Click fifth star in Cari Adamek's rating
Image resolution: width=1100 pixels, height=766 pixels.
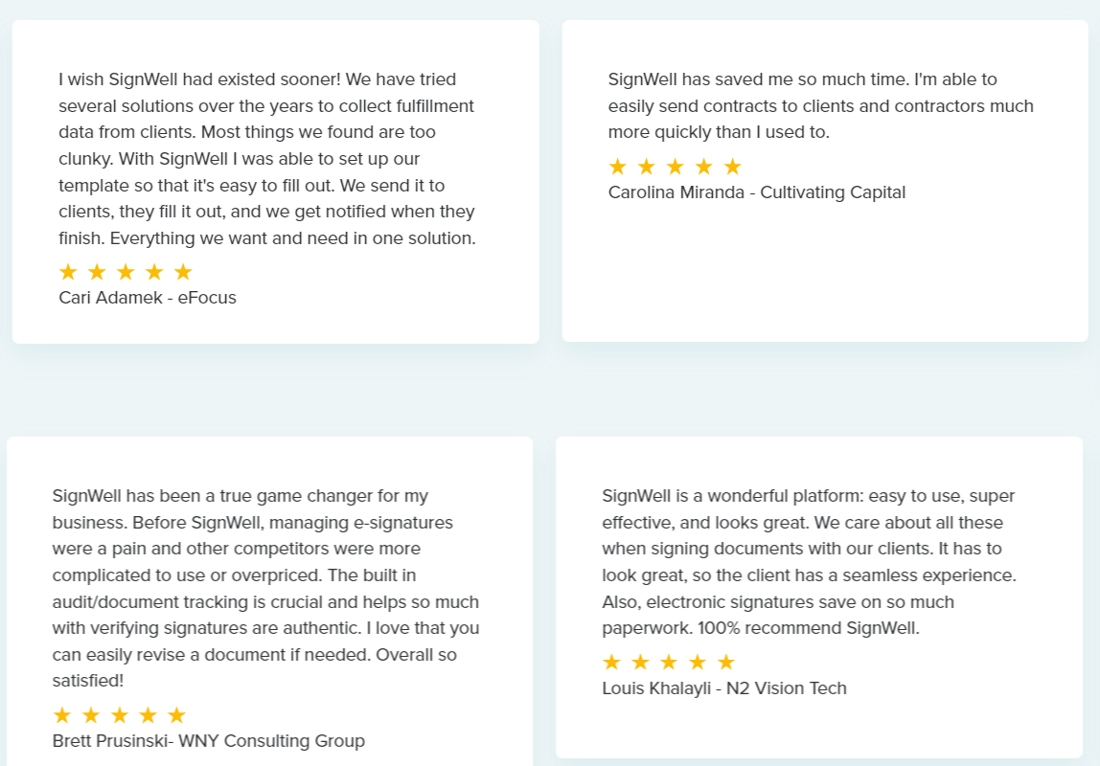(x=183, y=272)
